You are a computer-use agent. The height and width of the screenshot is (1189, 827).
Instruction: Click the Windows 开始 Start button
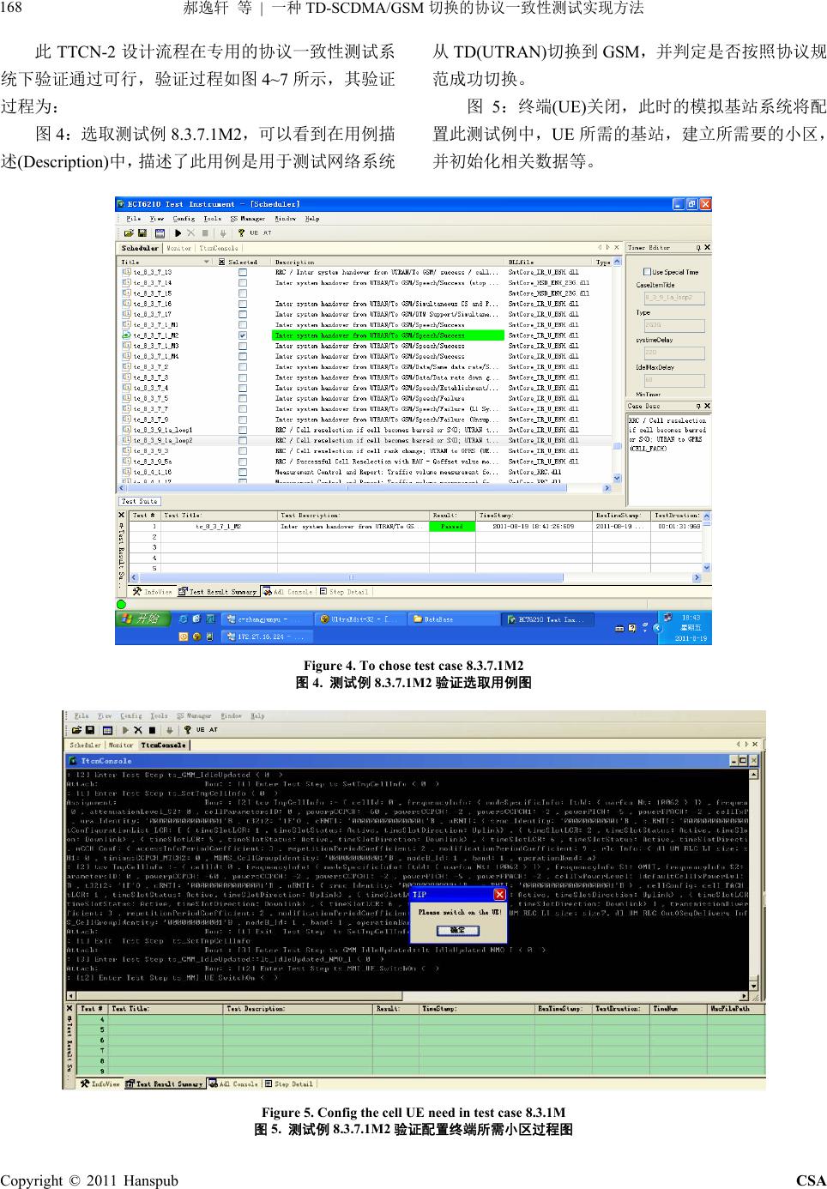[x=141, y=619]
